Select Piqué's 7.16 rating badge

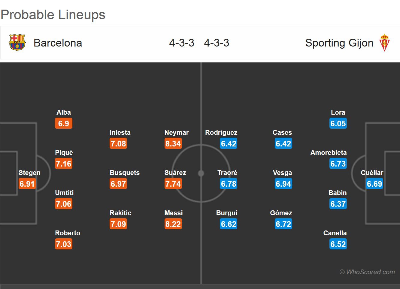coord(64,164)
